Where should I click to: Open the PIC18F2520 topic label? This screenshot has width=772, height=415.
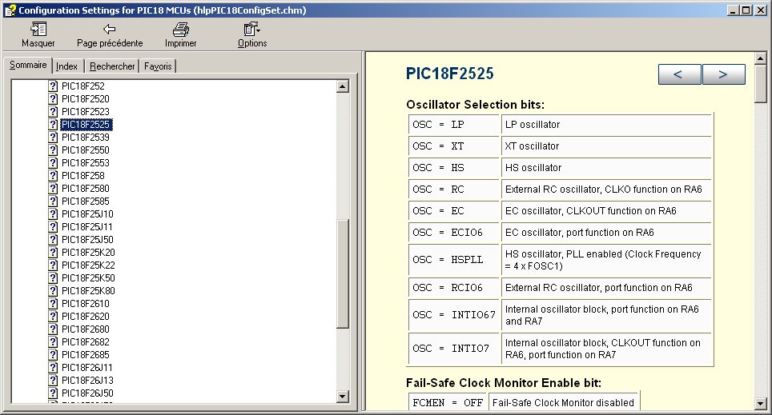pyautogui.click(x=85, y=99)
